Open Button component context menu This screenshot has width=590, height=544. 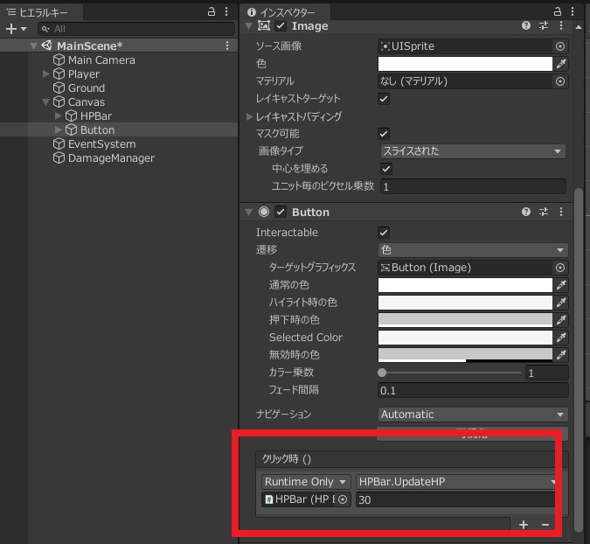[x=561, y=212]
